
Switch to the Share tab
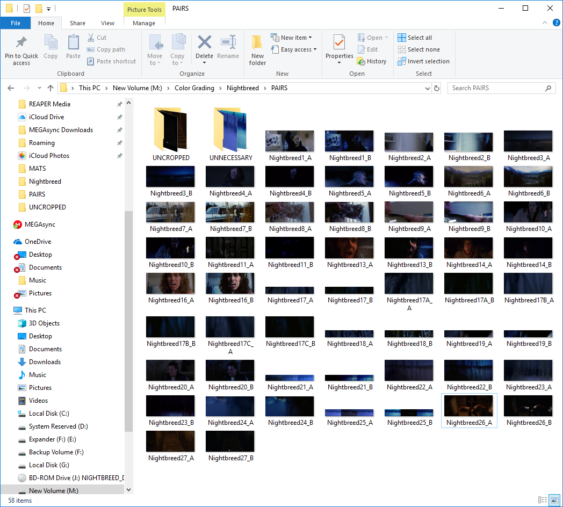(x=77, y=23)
